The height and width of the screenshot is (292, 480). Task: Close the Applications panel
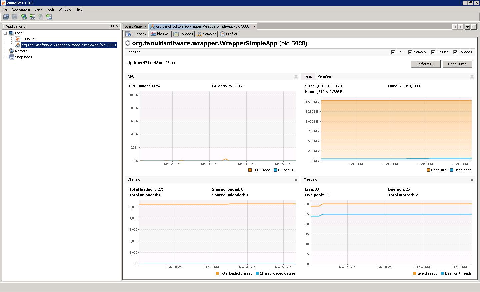click(x=117, y=26)
